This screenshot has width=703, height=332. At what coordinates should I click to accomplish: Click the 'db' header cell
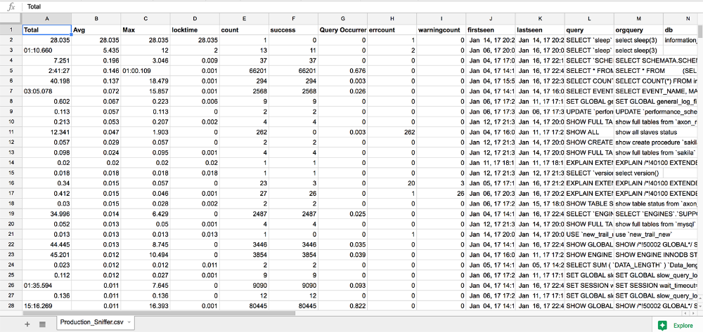click(680, 30)
